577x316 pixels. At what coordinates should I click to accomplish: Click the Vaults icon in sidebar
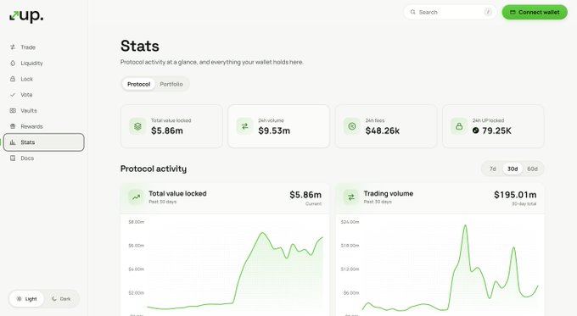13,110
